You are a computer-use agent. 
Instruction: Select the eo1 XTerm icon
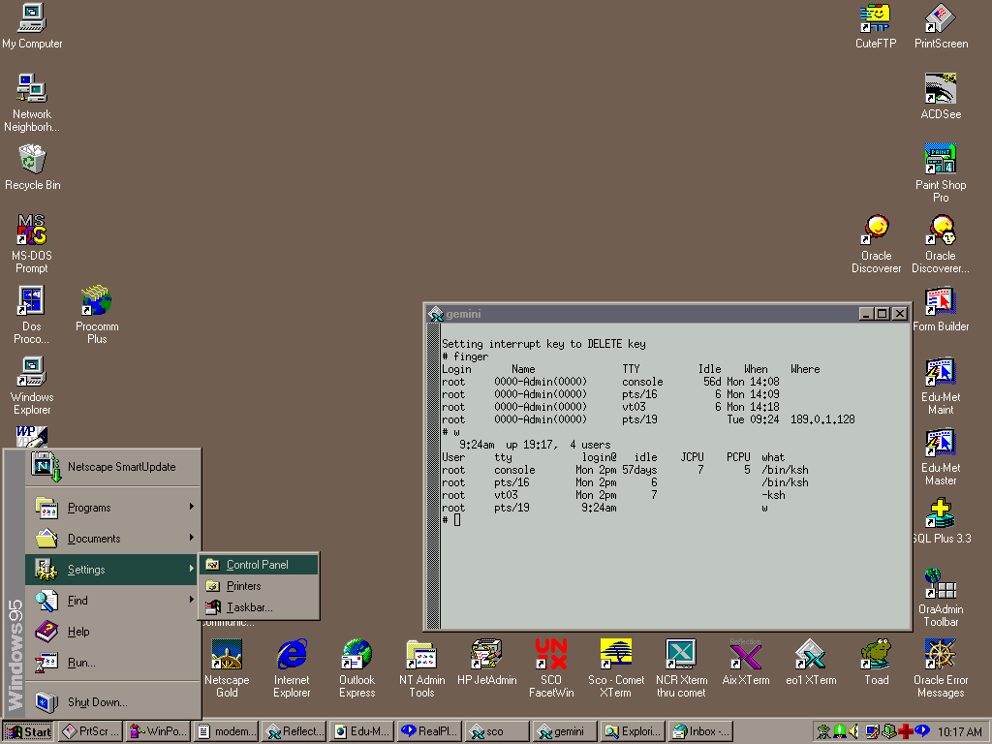[811, 663]
